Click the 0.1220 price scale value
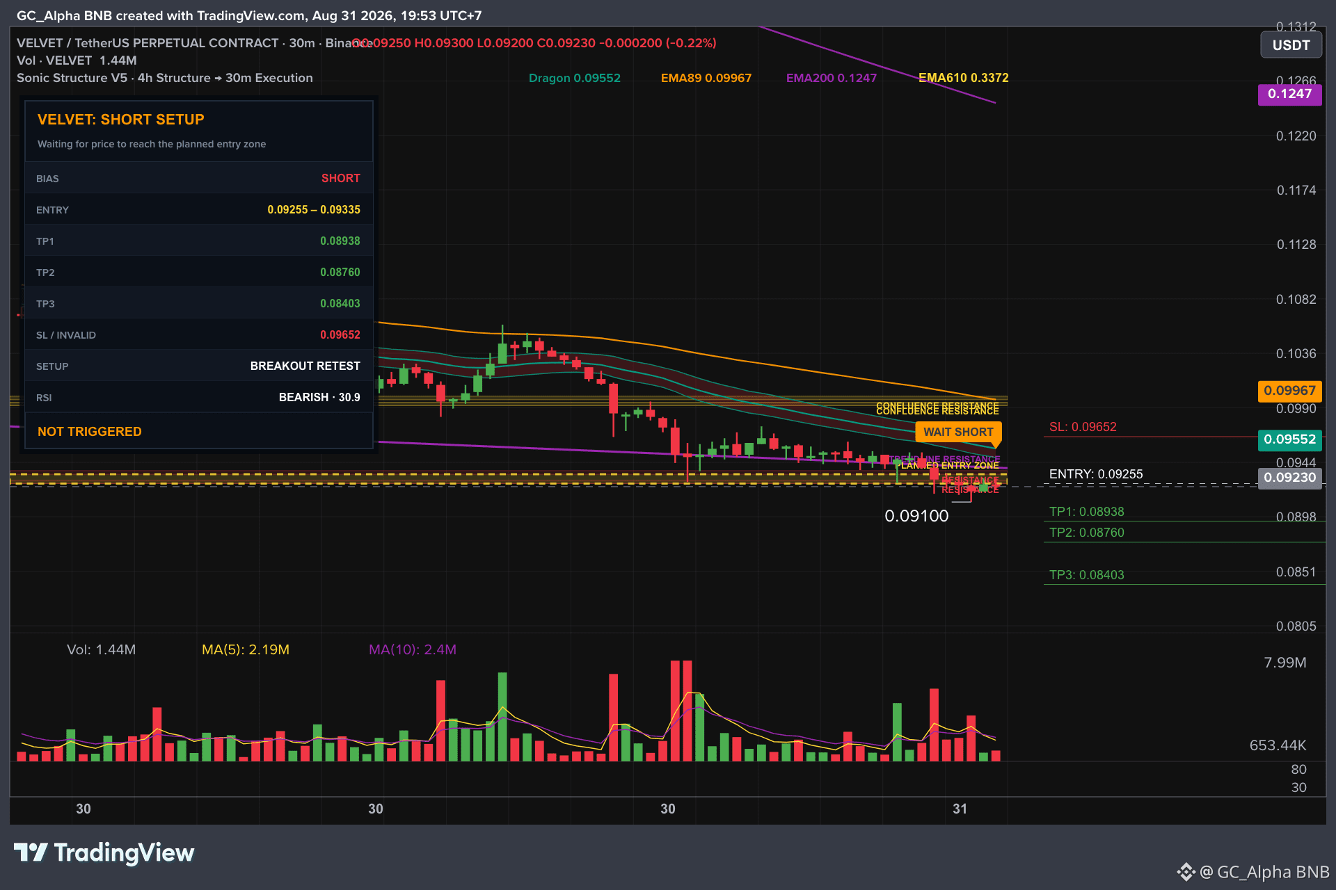Image resolution: width=1336 pixels, height=890 pixels. tap(1296, 136)
